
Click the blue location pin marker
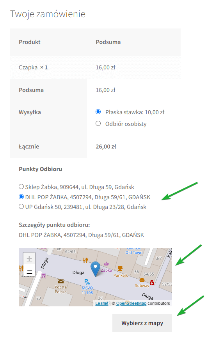point(96,269)
